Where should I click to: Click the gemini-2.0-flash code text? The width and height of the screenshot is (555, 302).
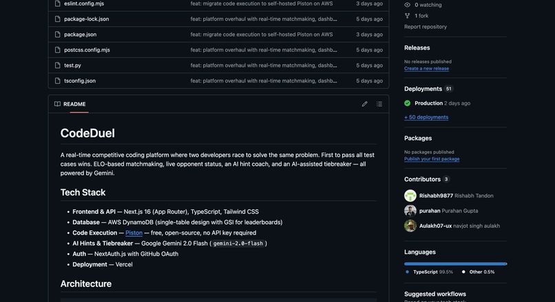[238, 244]
